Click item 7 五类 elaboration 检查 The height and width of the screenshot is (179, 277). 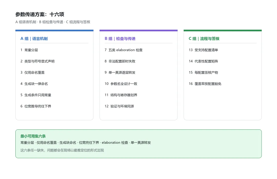click(x=123, y=50)
